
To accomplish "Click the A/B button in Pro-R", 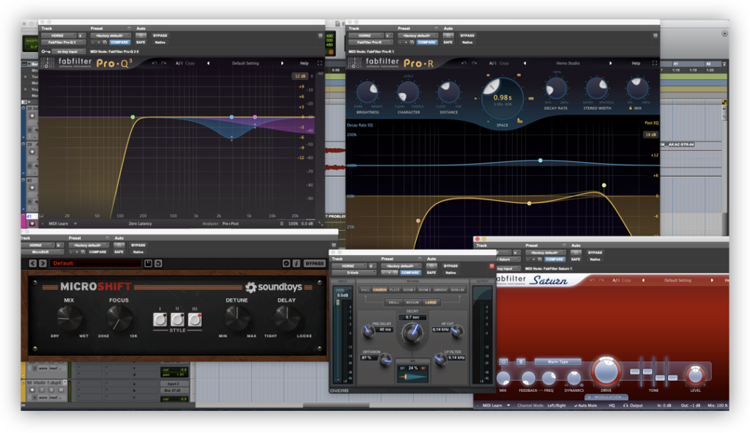I will point(493,63).
